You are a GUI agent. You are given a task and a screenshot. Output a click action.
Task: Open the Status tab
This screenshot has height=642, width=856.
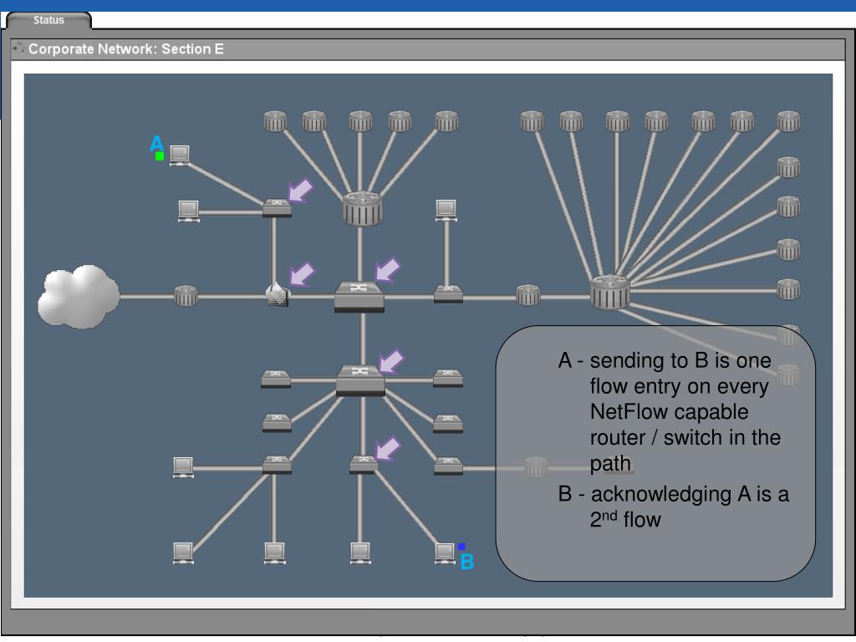(x=48, y=20)
